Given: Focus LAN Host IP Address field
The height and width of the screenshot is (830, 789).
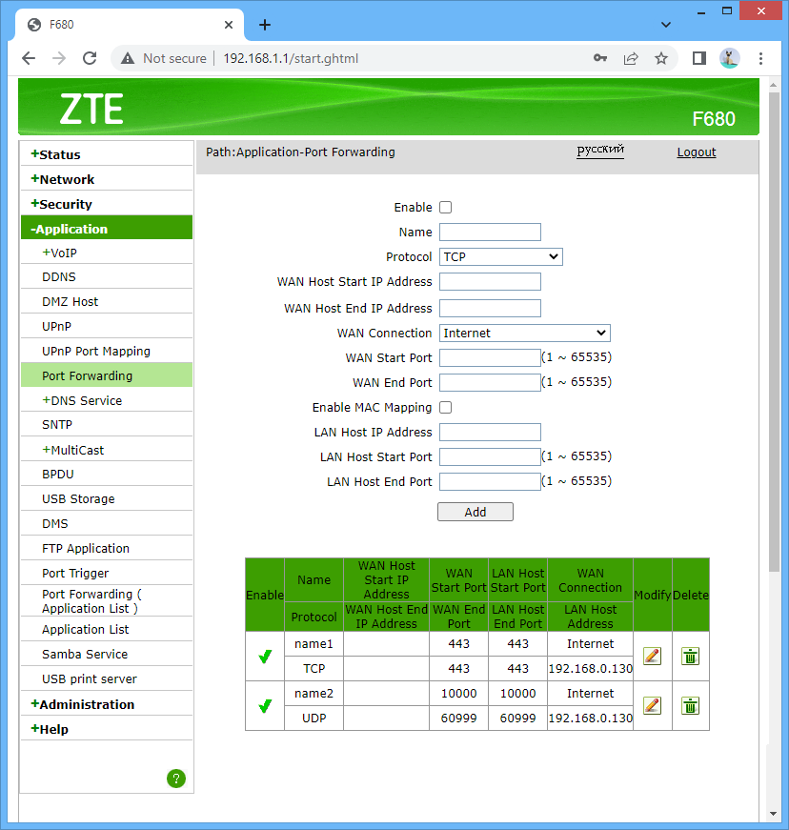Looking at the screenshot, I should [x=490, y=432].
